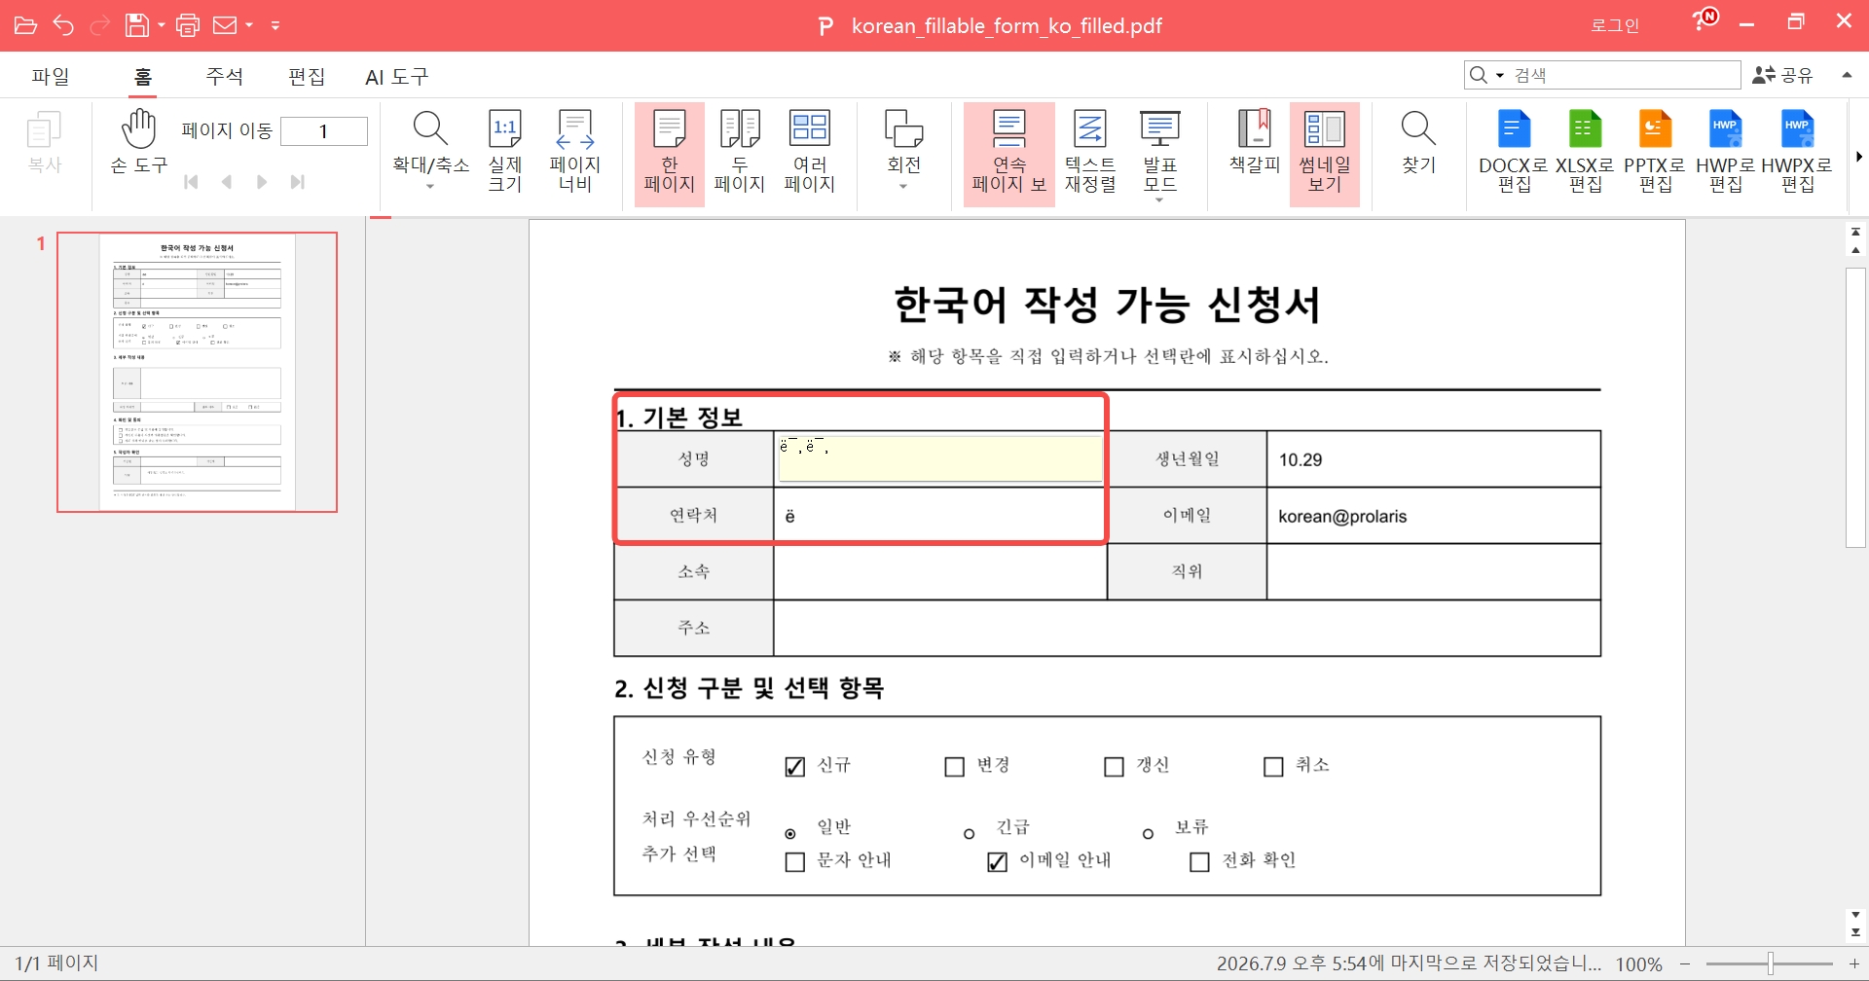Click the 페이지 이동 page number field
The height and width of the screenshot is (981, 1869).
point(324,131)
